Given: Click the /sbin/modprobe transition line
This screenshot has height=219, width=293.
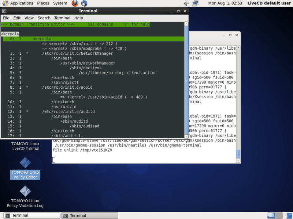Looking at the screenshot, I should tap(84, 49).
